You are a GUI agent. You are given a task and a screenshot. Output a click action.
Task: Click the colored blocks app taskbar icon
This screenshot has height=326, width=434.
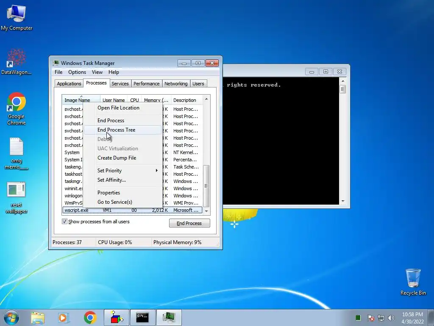[116, 318]
